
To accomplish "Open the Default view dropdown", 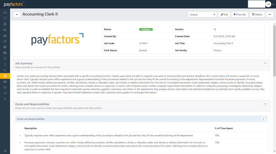I will pyautogui.click(x=203, y=15).
